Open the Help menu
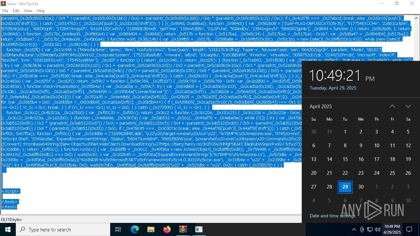Viewport: 420px width, 236px height. 41,11
